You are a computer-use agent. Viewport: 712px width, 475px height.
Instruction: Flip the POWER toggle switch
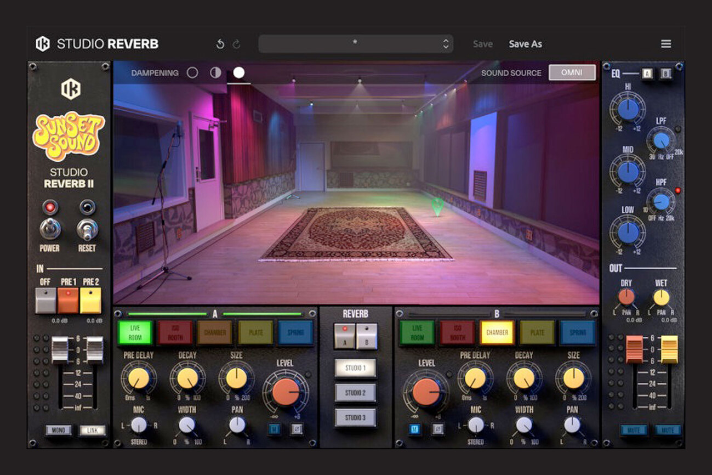pyautogui.click(x=49, y=229)
